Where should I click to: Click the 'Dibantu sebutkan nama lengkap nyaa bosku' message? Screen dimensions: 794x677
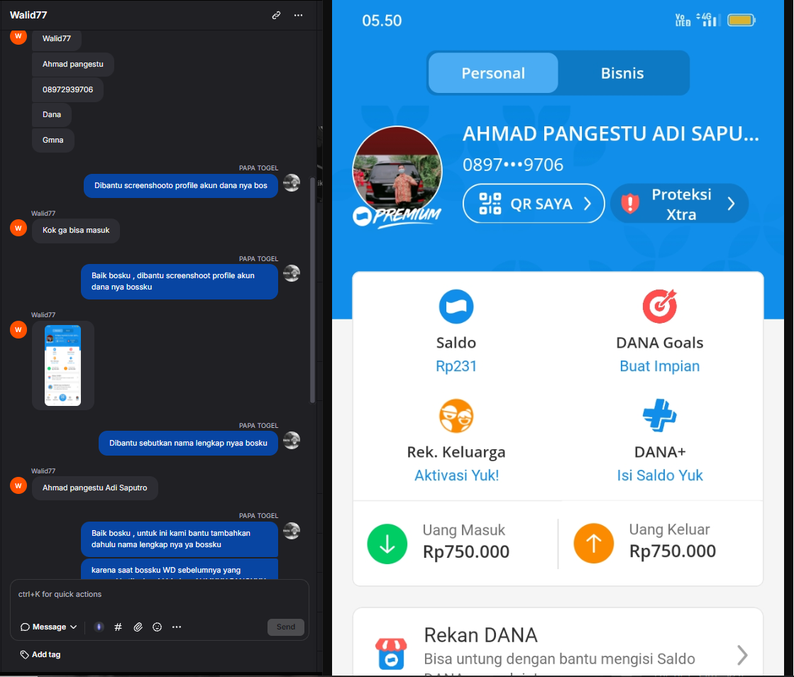pos(188,443)
